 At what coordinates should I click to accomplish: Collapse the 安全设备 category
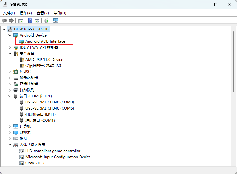pyautogui.click(x=10, y=54)
